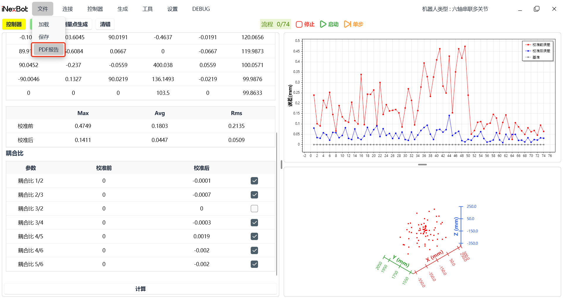Click the yellow 控制器 button
563x298 pixels.
coord(14,24)
